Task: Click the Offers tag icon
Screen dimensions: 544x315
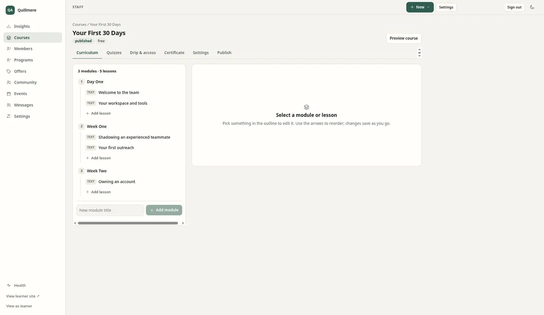Action: click(x=8, y=71)
